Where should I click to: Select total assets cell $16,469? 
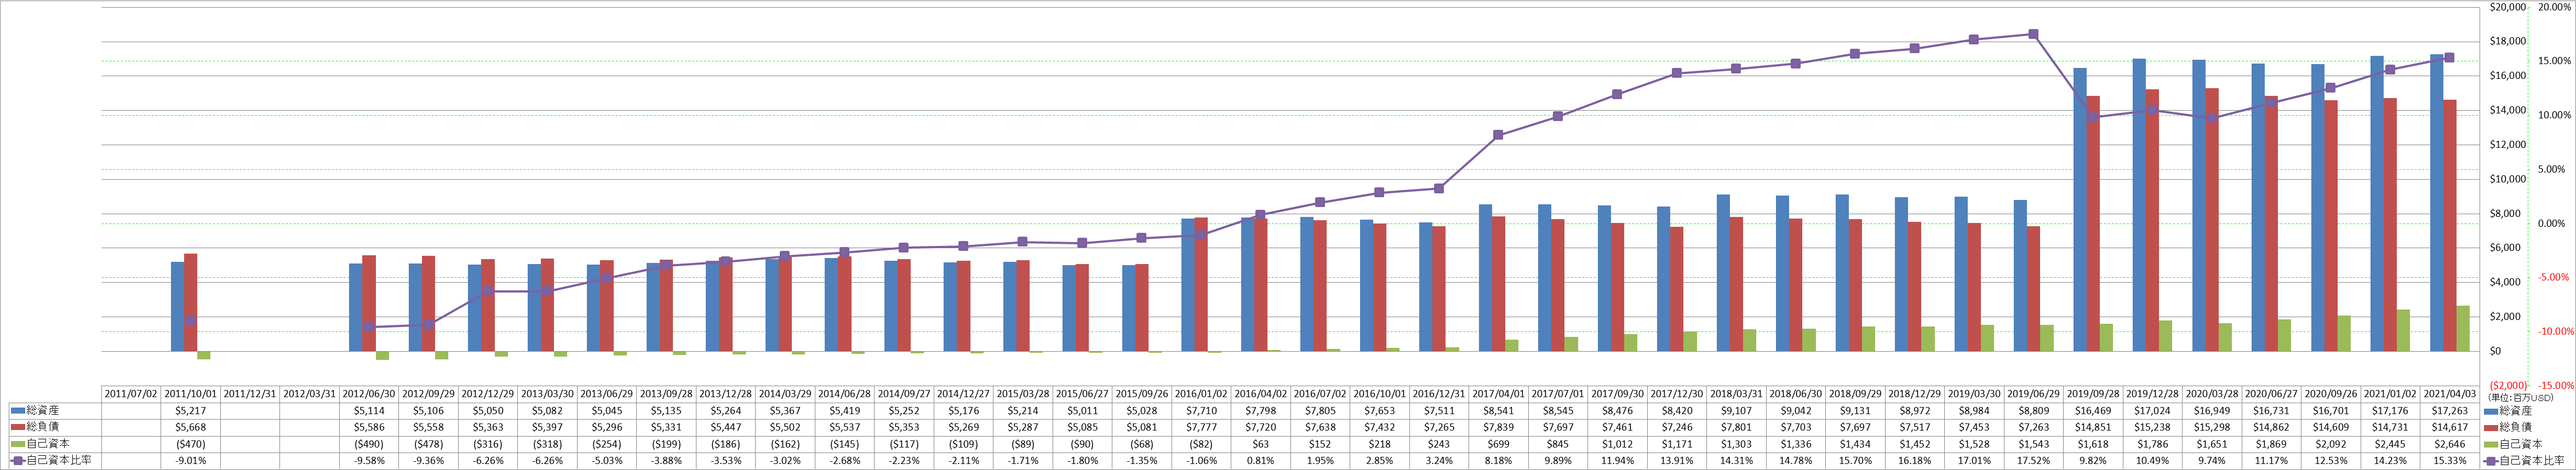pos(2092,410)
